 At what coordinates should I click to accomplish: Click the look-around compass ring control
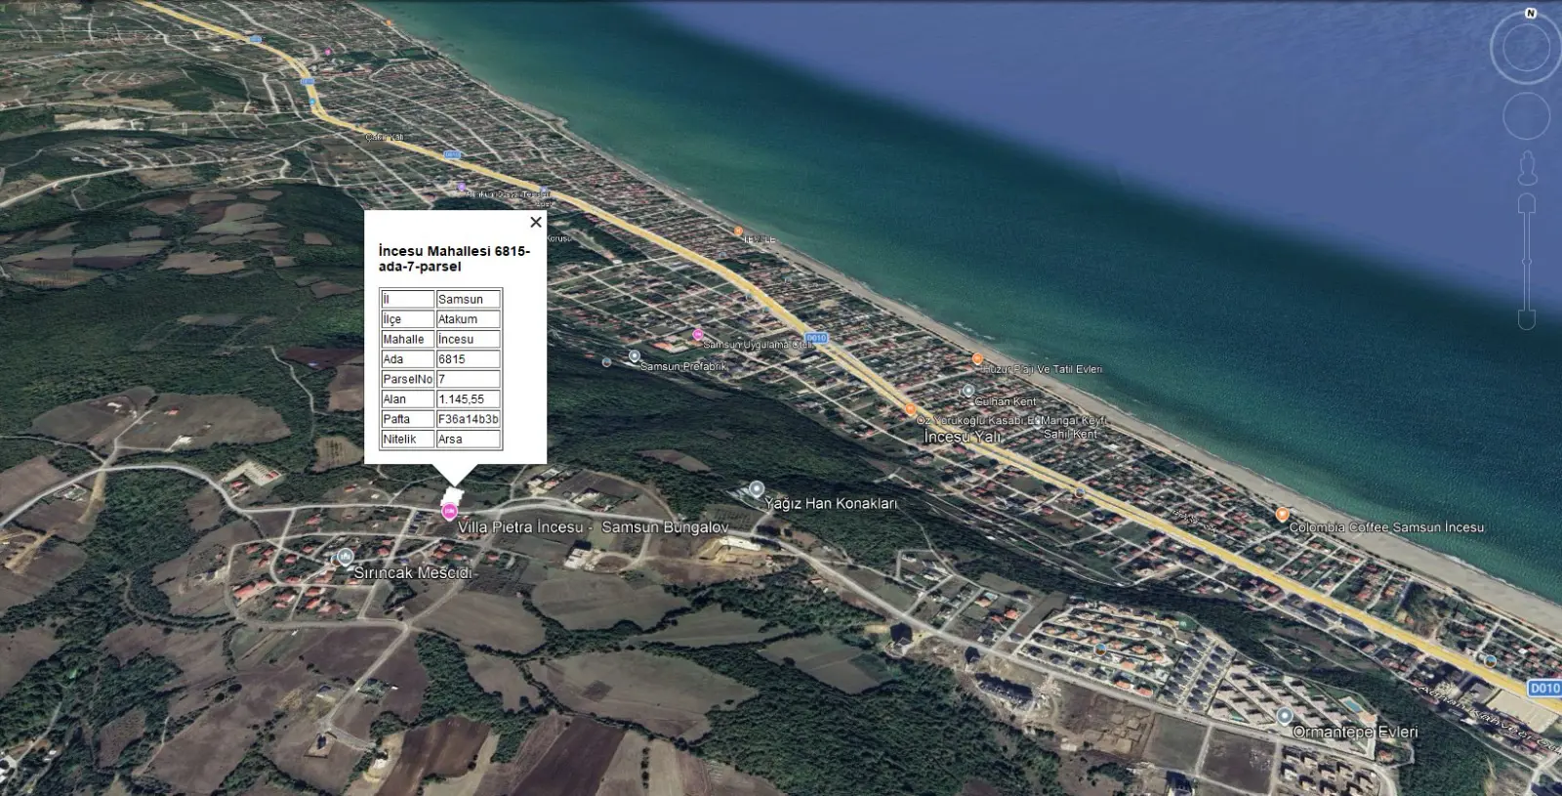[1527, 49]
